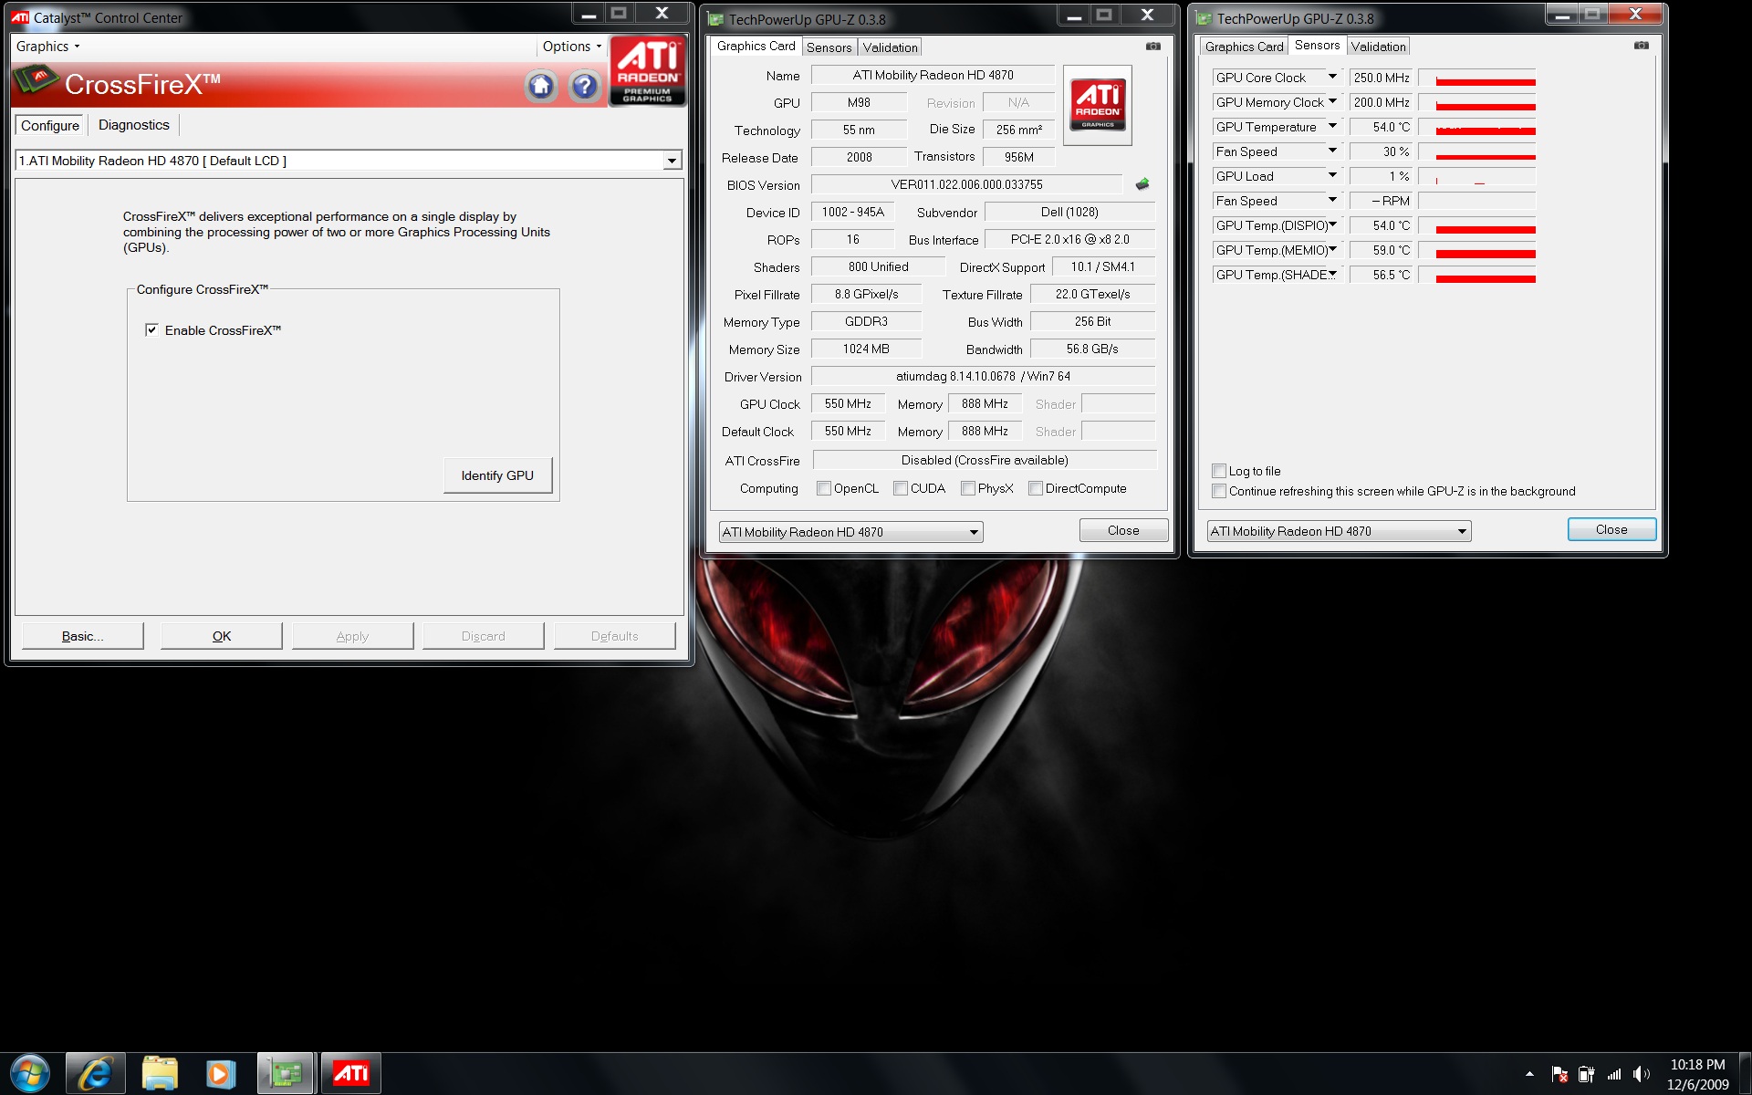Screen dimensions: 1752x1095
Task: Open Windows Start orb
Action: 30,1074
